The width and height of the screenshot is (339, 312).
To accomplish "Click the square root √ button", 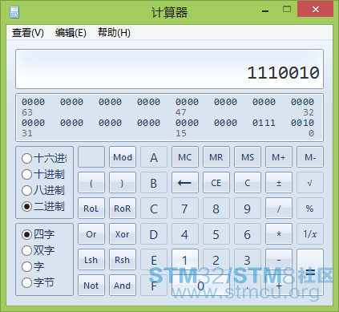I will click(310, 183).
